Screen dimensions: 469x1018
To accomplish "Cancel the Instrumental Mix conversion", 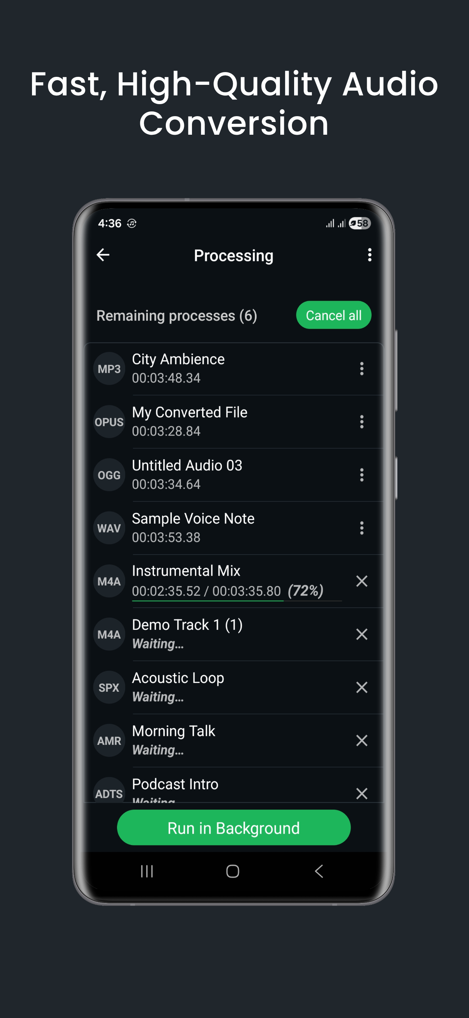I will coord(362,581).
